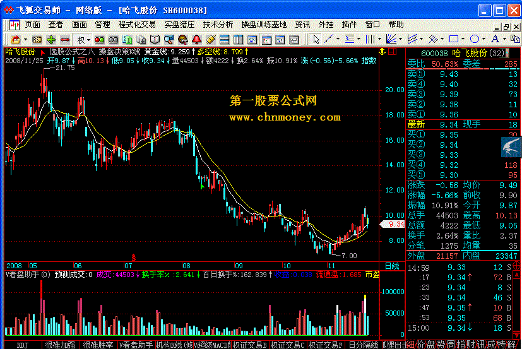522x349 pixels.
Task: Select the vertical cycle lines tool
Action: [370, 40]
